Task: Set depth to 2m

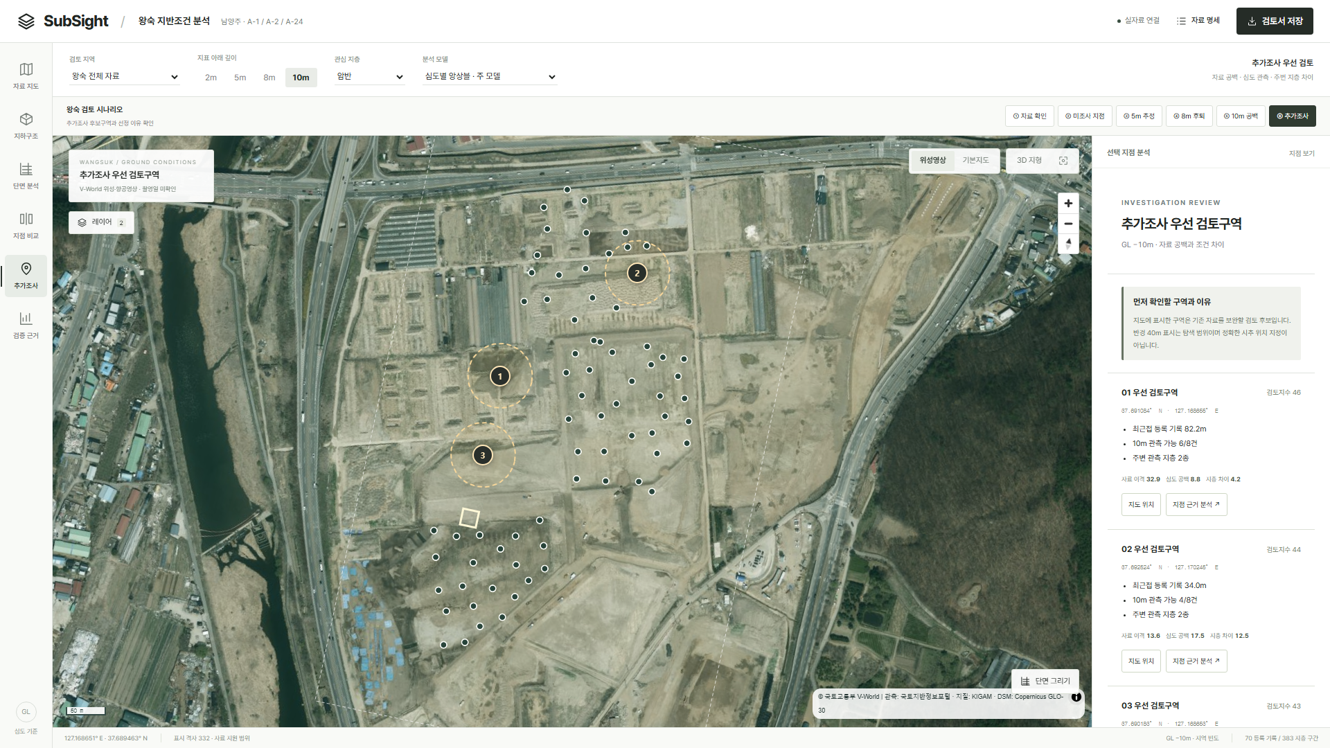Action: click(211, 78)
